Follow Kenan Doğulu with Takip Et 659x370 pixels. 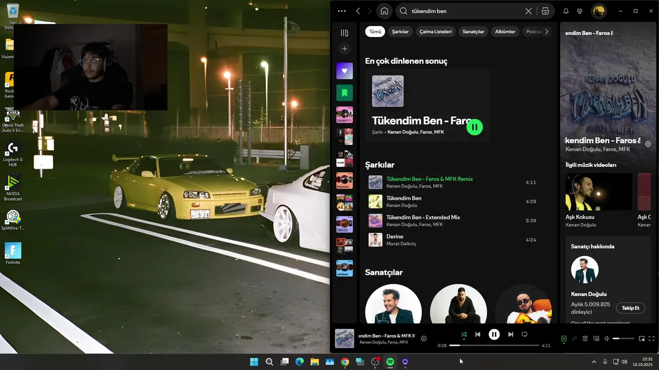pyautogui.click(x=630, y=308)
